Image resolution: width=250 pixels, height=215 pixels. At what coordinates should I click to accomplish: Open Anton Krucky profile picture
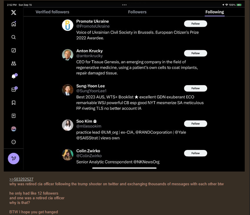click(x=68, y=55)
